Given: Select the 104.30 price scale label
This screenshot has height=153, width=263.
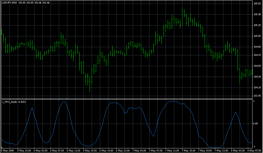Looking at the screenshot, I should point(257,77).
